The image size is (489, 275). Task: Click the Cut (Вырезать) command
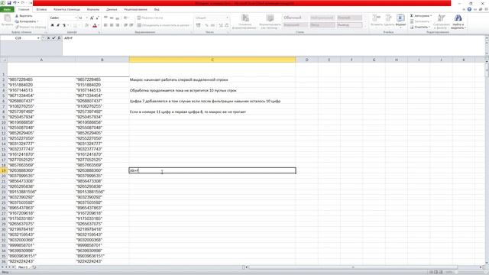pos(24,16)
